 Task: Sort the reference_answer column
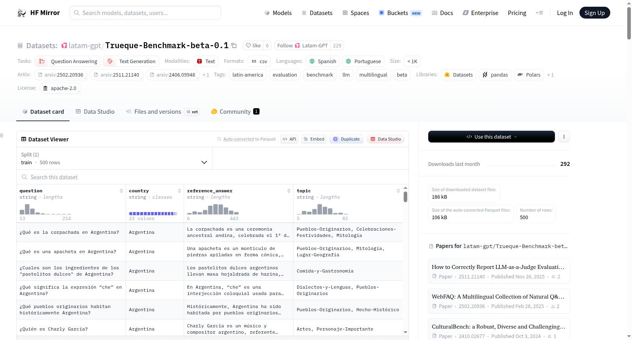289,191
